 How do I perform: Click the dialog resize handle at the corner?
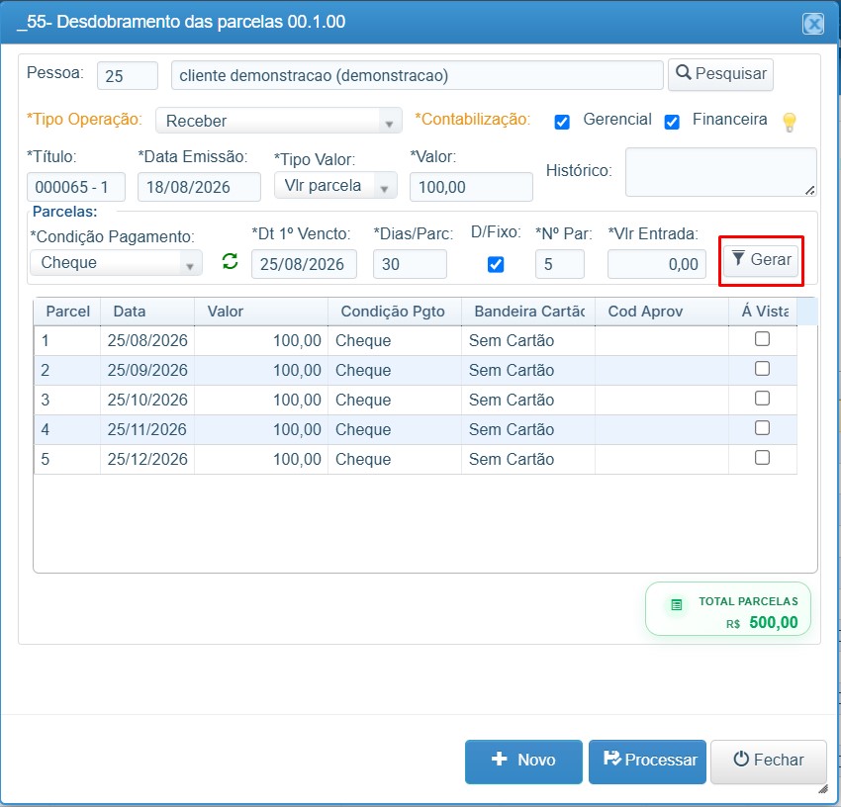pos(823,789)
